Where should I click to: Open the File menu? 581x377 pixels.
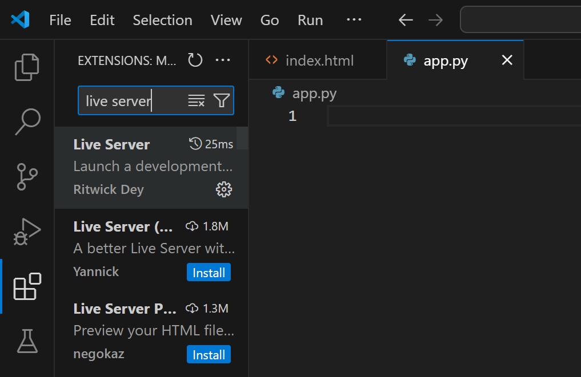tap(60, 20)
